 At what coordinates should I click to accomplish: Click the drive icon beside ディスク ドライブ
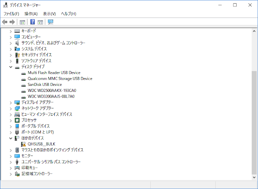[17, 67]
